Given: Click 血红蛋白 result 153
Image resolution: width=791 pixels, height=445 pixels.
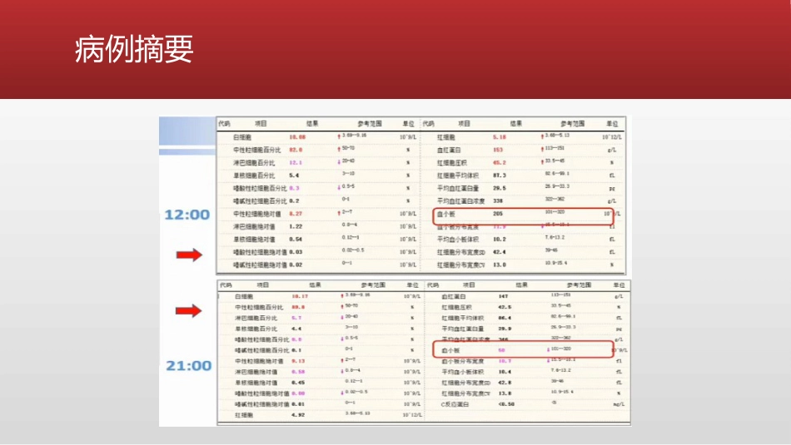Looking at the screenshot, I should click(498, 150).
